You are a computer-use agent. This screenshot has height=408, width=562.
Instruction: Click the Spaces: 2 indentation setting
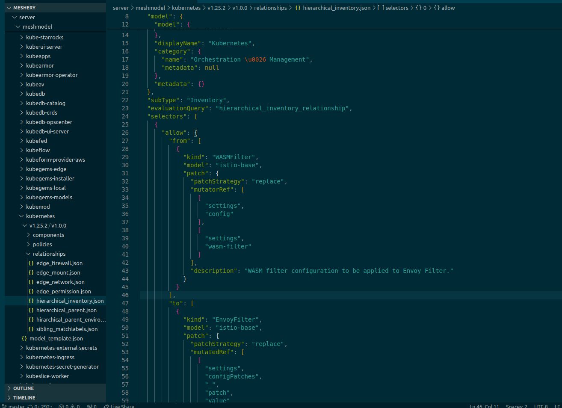[x=516, y=406]
